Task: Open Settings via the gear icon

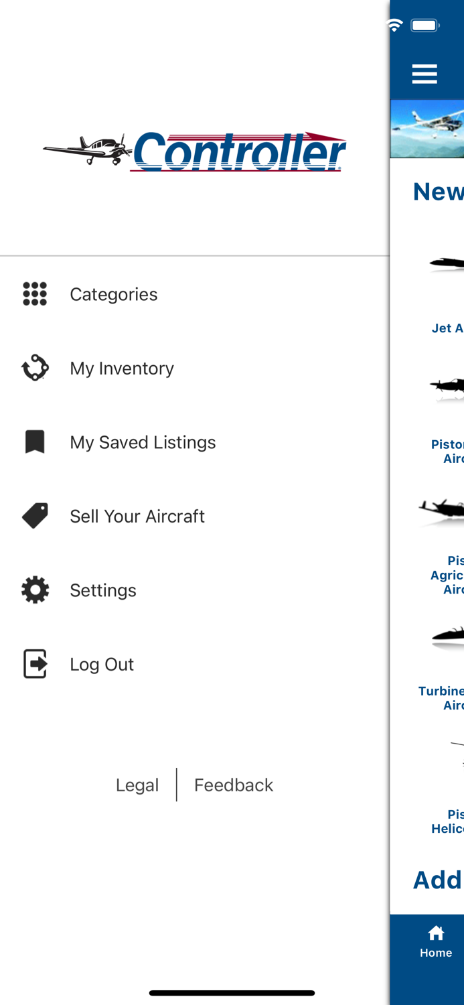Action: coord(34,590)
